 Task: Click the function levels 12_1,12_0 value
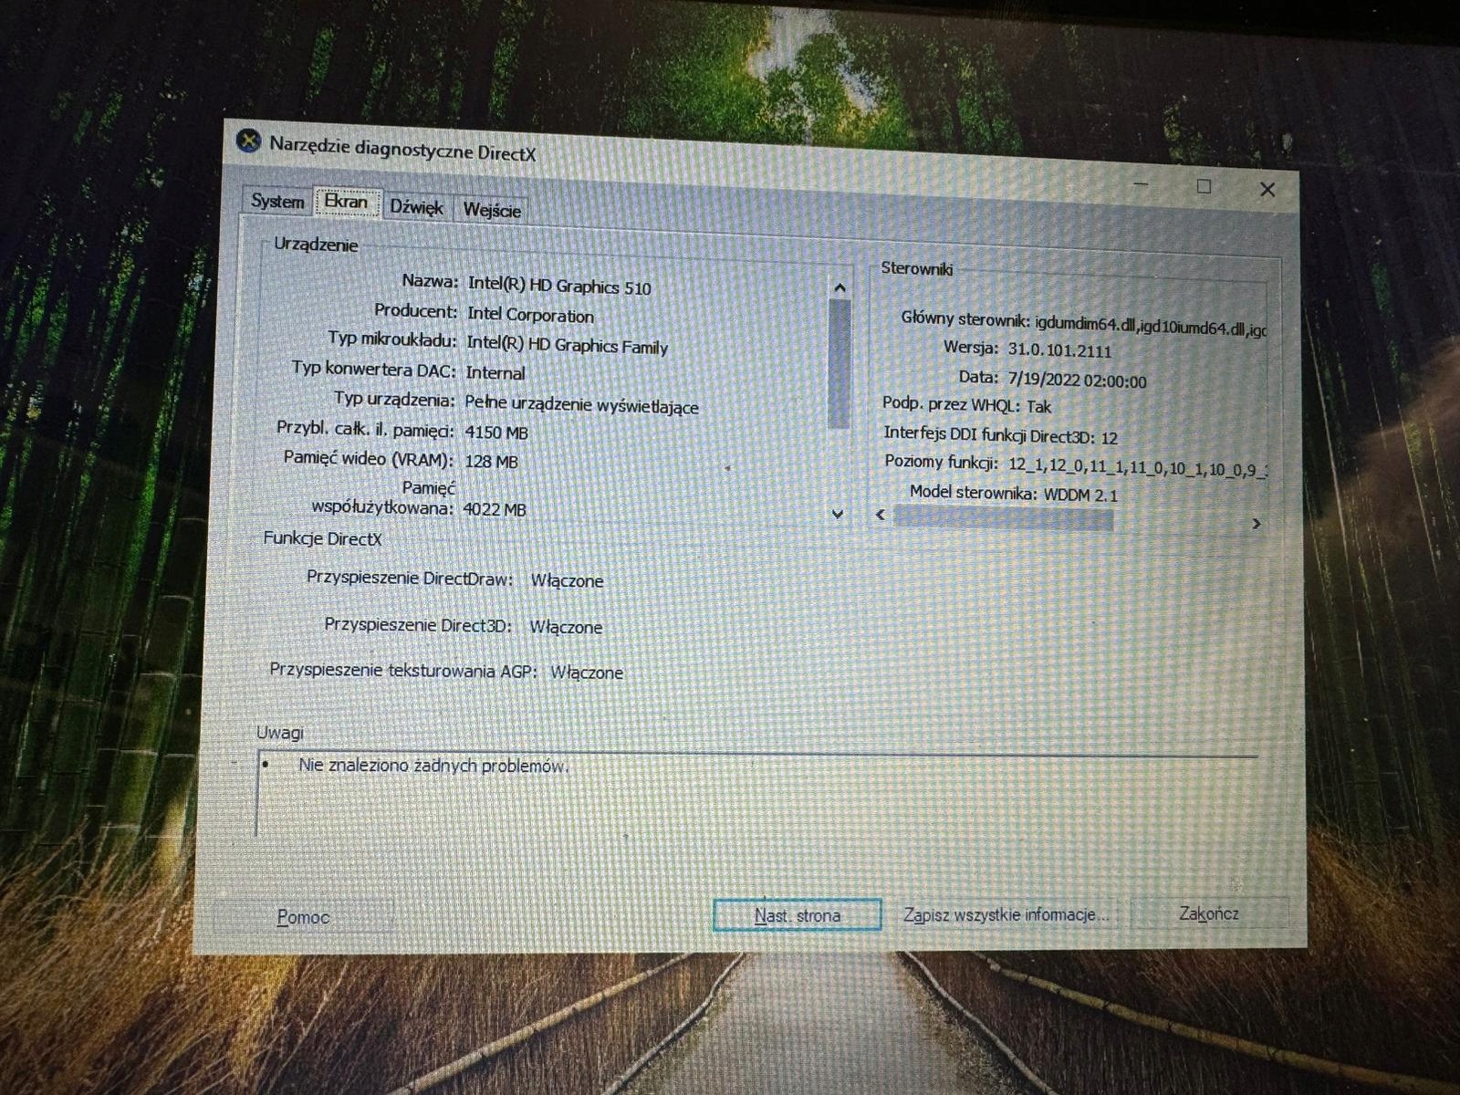tap(1138, 468)
